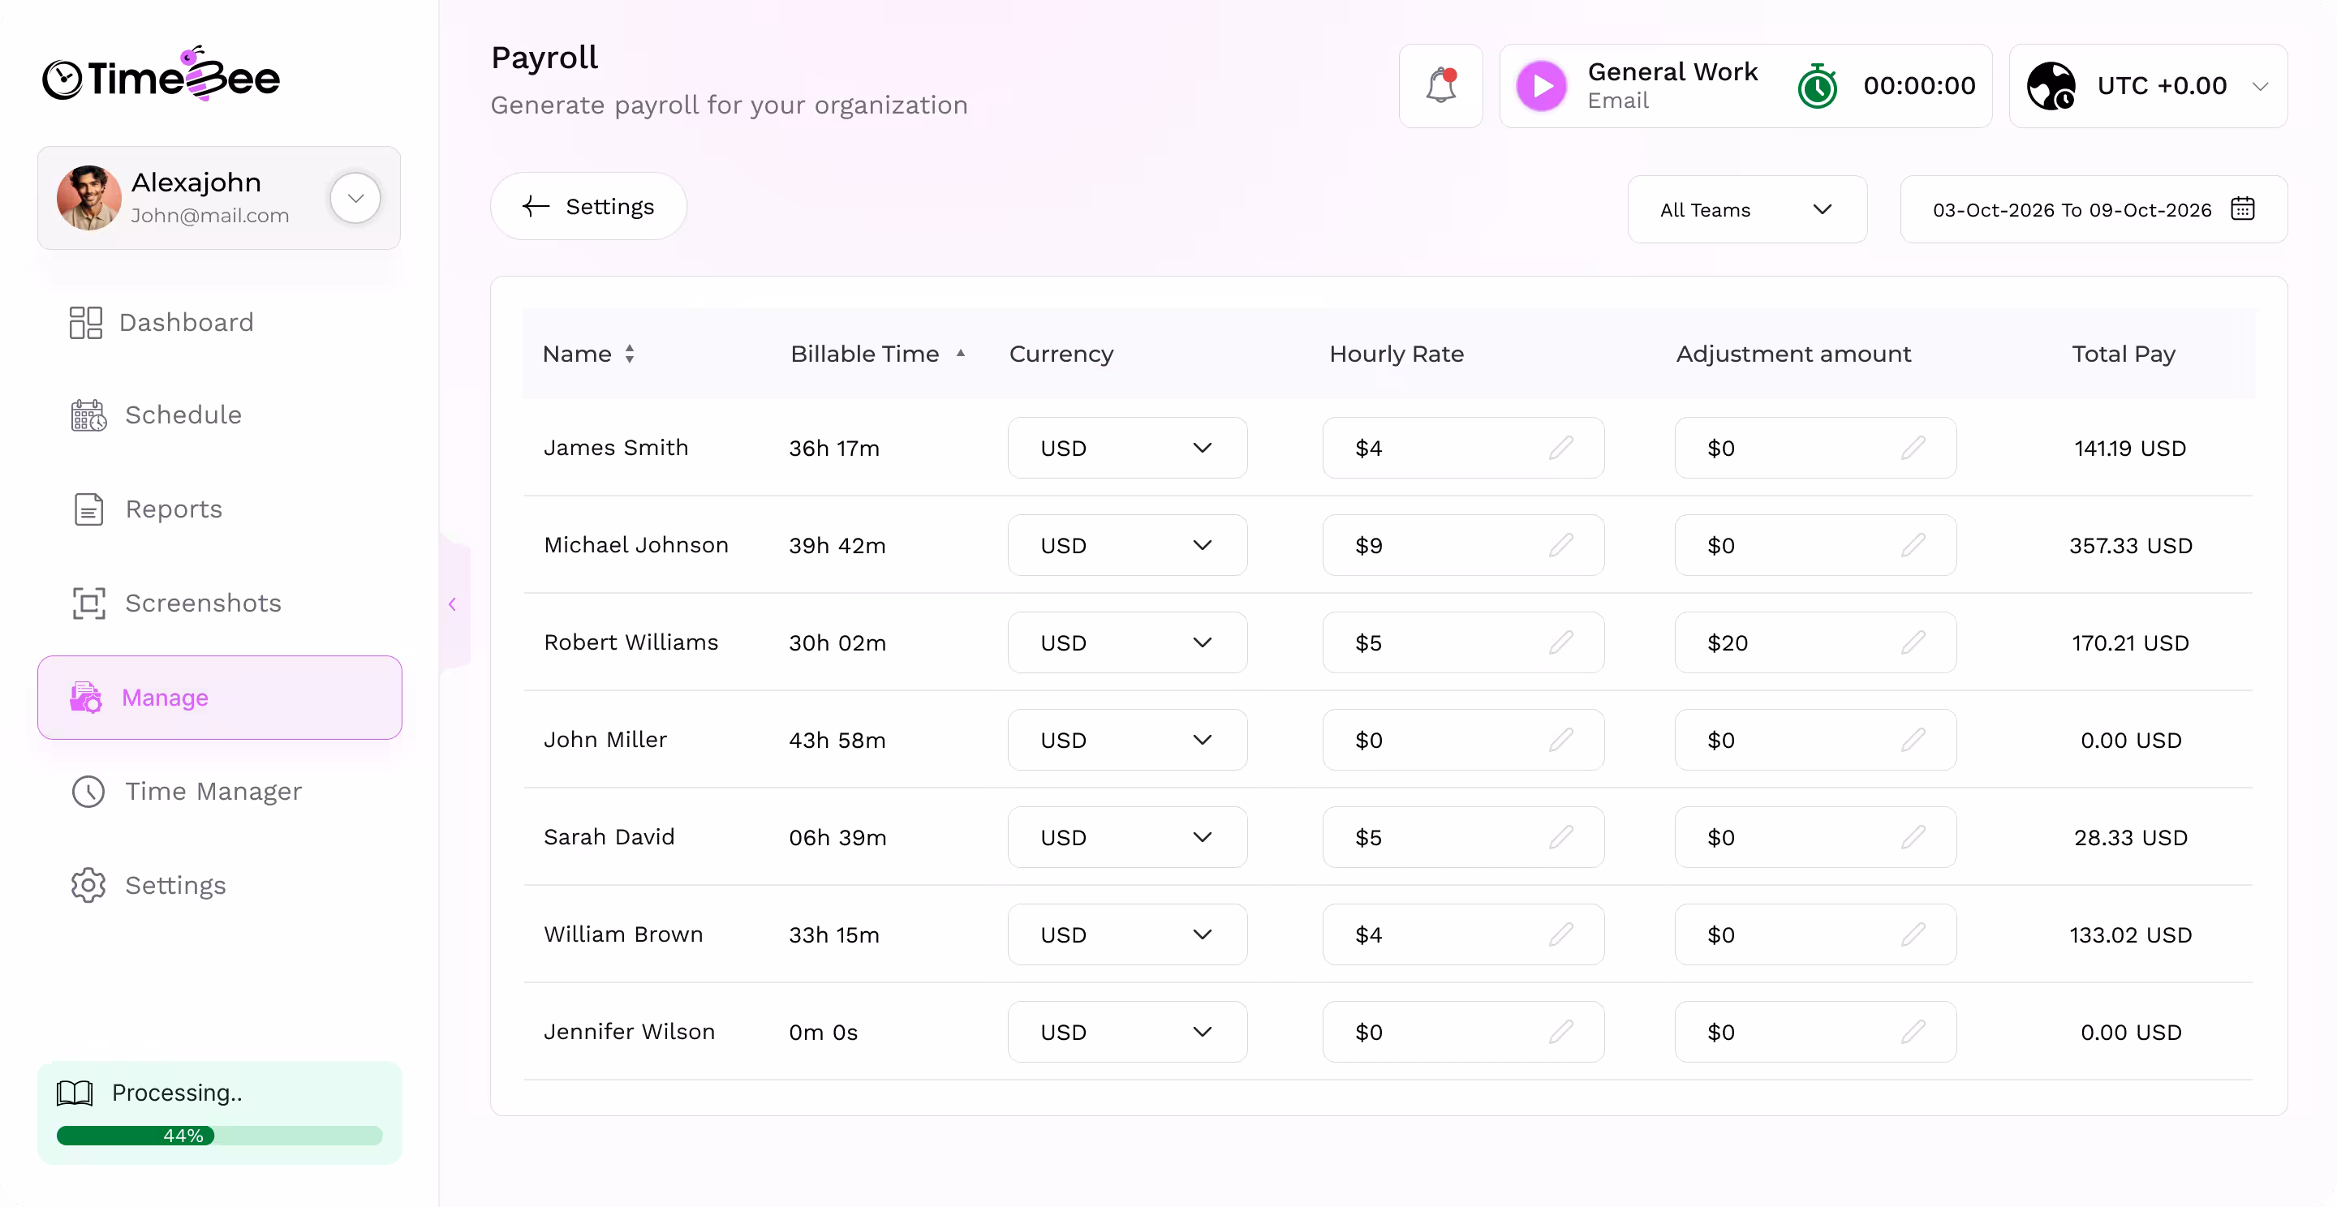The image size is (2337, 1207).
Task: Click the Total Pay column header
Action: (x=2123, y=354)
